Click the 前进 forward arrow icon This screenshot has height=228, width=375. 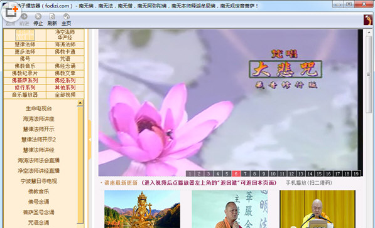tap(24, 19)
